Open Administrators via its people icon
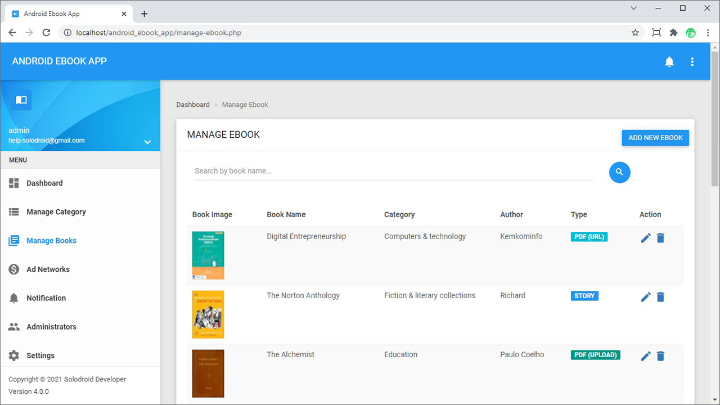 [x=13, y=326]
